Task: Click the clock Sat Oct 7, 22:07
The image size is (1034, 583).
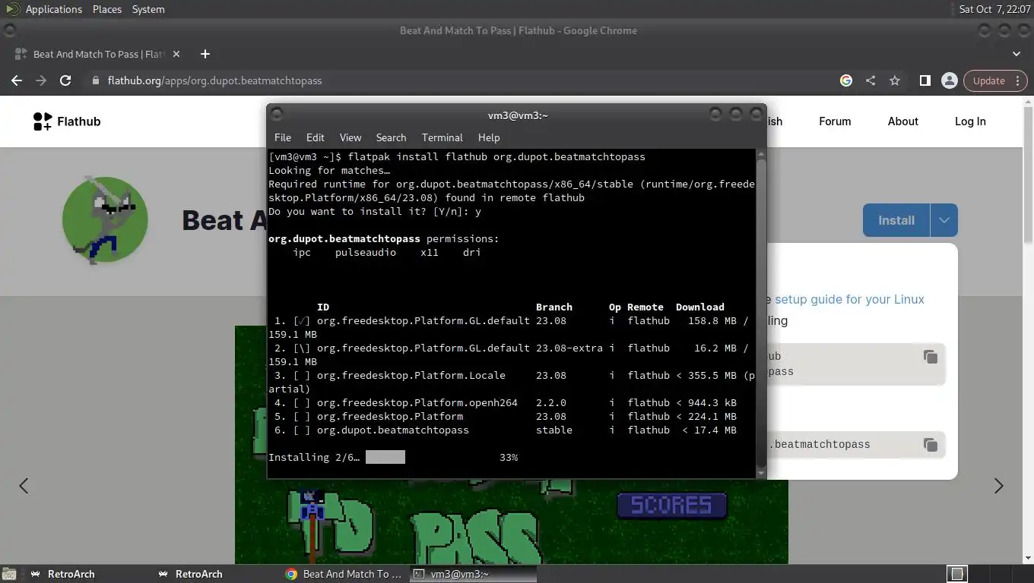Action: tap(994, 9)
